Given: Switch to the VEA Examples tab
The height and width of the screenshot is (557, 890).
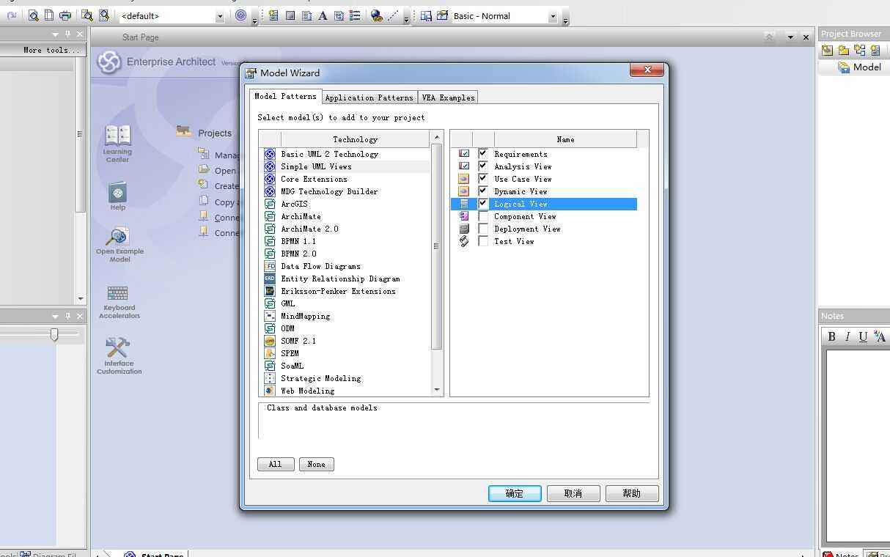Looking at the screenshot, I should [448, 97].
